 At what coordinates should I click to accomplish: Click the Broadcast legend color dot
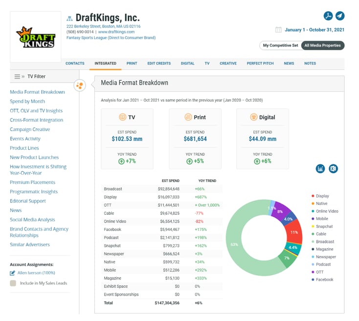tap(313, 242)
